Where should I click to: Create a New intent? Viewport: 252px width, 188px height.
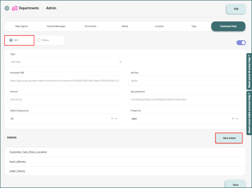click(229, 138)
